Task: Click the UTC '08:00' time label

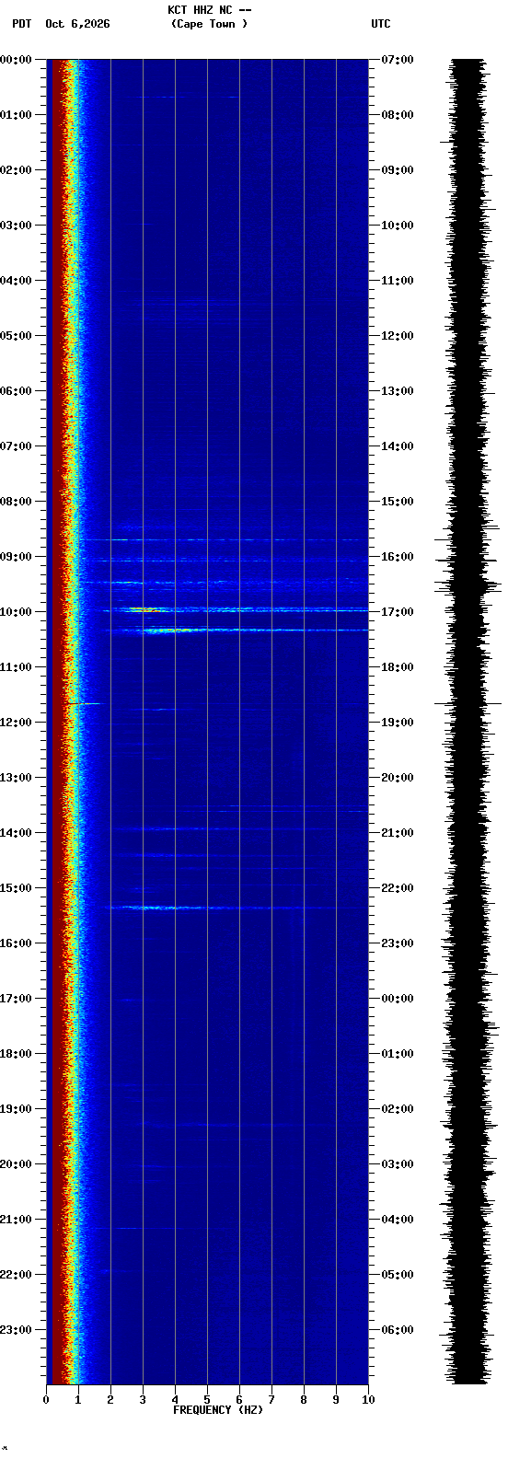Action: [398, 115]
